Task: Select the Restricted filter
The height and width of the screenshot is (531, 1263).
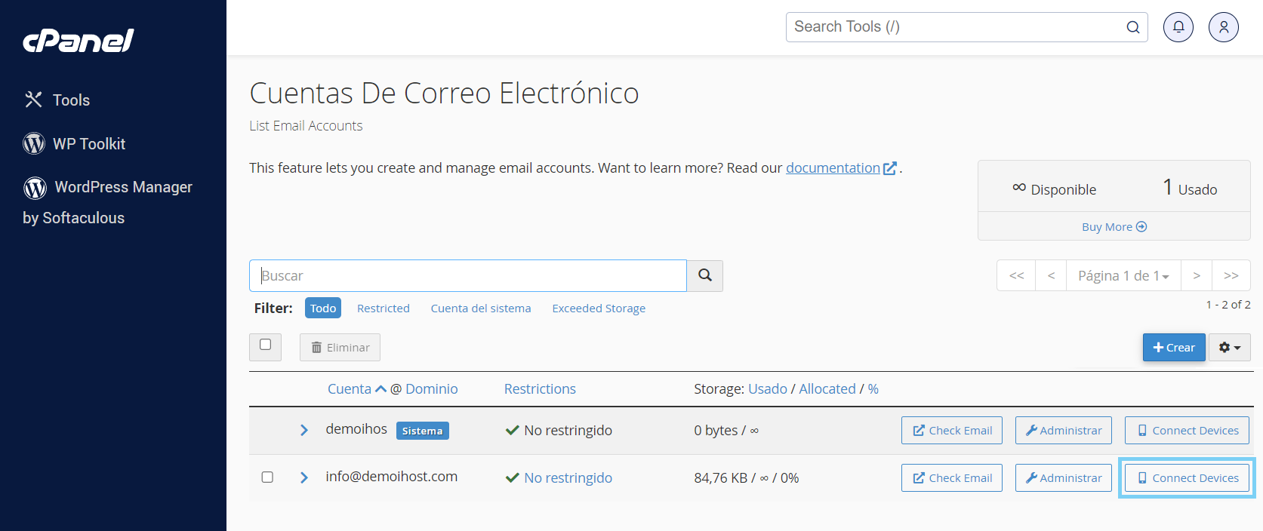Action: (x=383, y=308)
